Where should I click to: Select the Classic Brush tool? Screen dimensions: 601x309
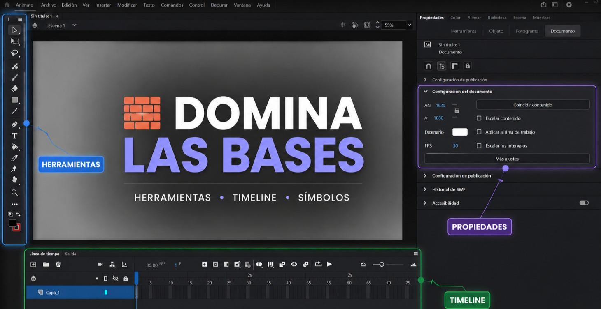14,77
